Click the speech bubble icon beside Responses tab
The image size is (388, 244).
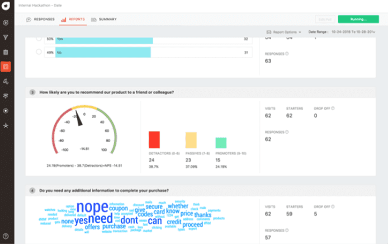click(29, 20)
